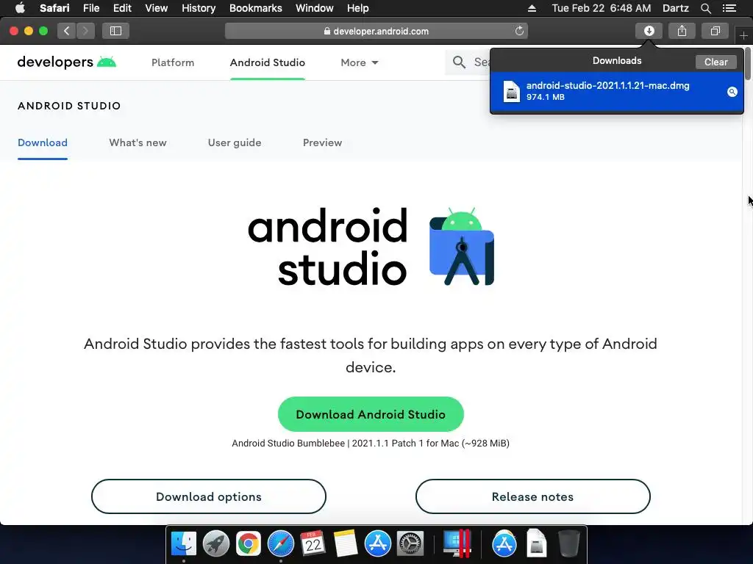Open the History menu

point(199,8)
